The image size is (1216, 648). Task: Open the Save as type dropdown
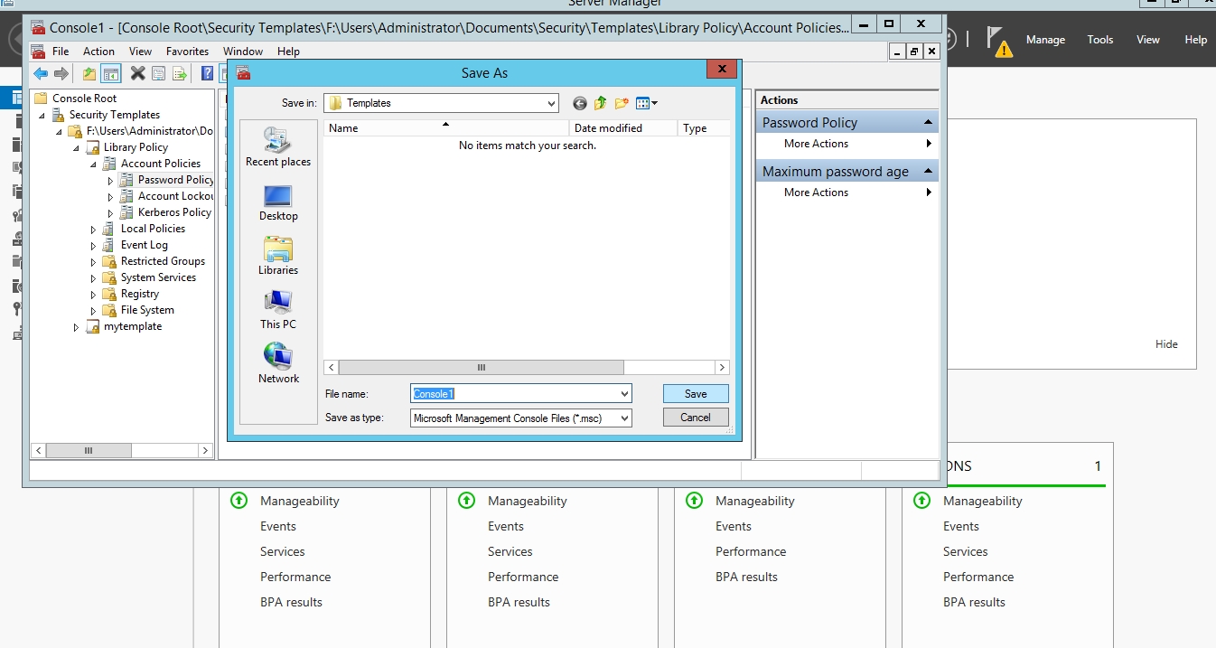(x=624, y=418)
